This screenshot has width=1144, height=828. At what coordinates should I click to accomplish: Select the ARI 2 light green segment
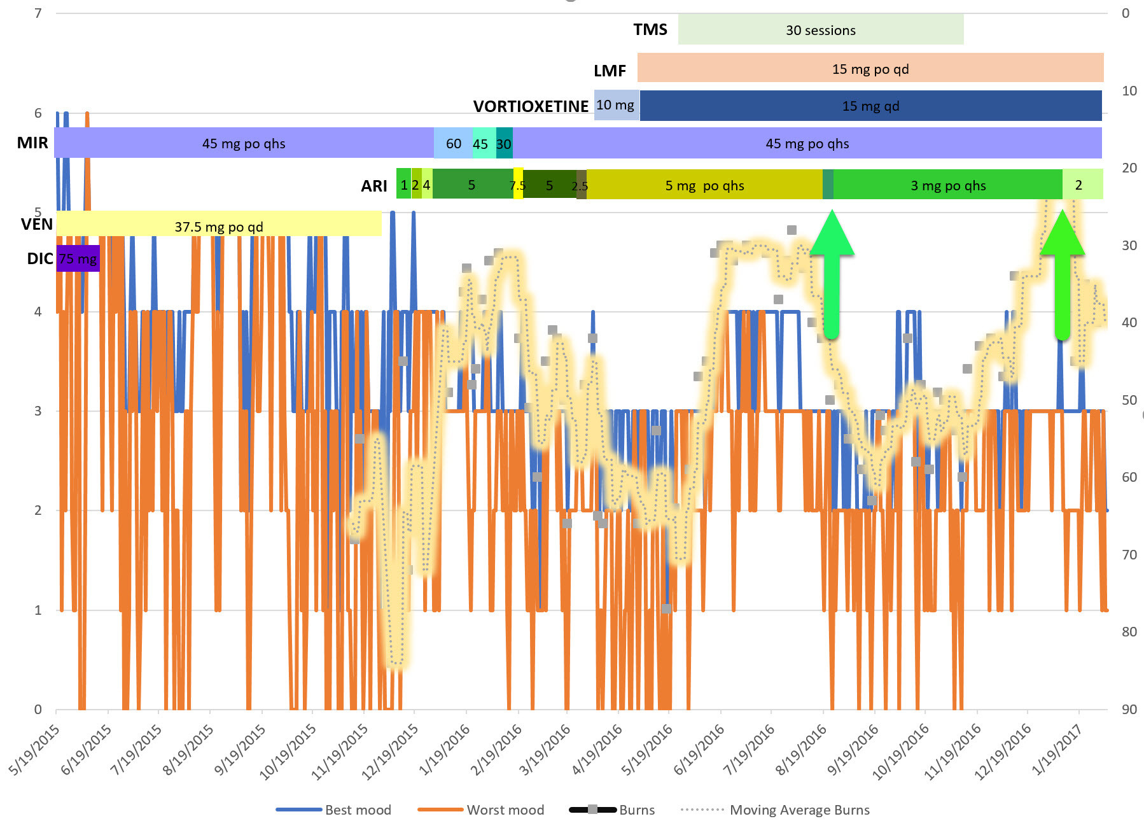click(x=1082, y=185)
